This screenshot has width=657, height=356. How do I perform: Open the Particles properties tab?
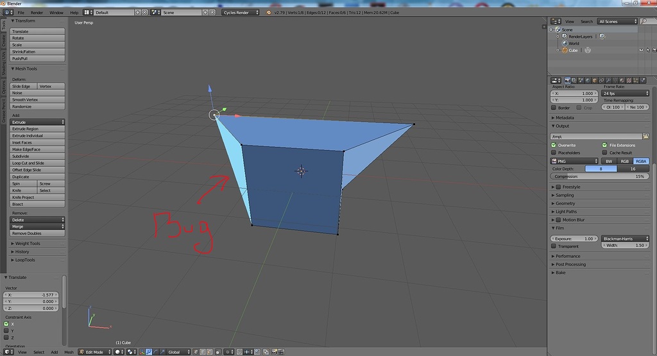pyautogui.click(x=636, y=80)
